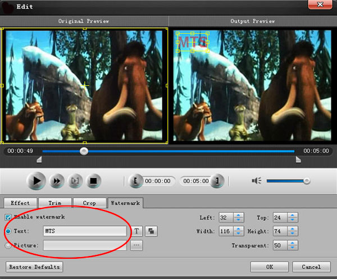Click the trim start time 00:00:00 field
The height and width of the screenshot is (279, 337).
click(x=158, y=181)
